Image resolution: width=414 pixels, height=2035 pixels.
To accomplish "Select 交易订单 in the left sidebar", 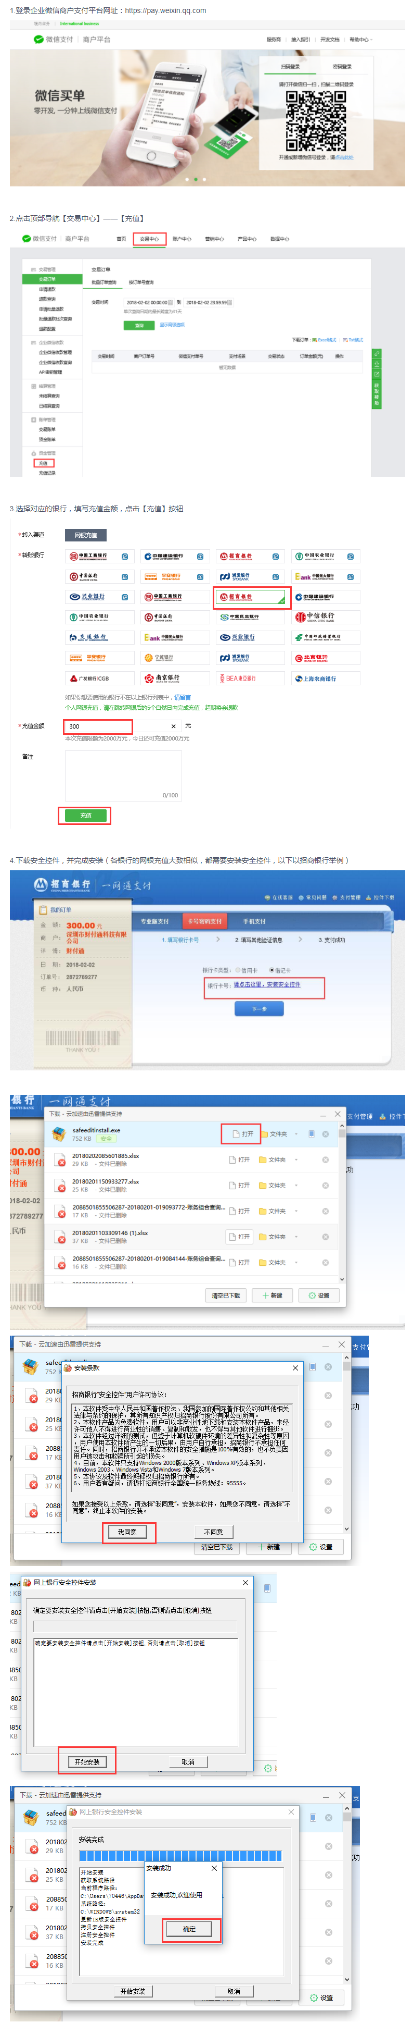I will pyautogui.click(x=53, y=279).
